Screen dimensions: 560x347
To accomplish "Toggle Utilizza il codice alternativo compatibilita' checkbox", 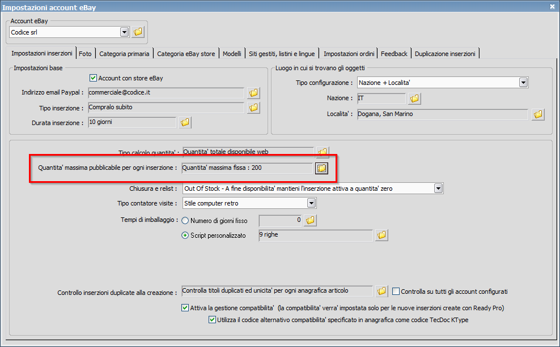I will click(x=212, y=319).
